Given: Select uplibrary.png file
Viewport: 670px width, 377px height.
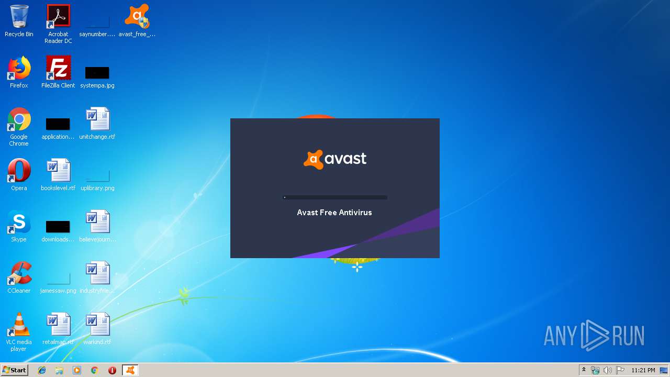Looking at the screenshot, I should [x=97, y=180].
